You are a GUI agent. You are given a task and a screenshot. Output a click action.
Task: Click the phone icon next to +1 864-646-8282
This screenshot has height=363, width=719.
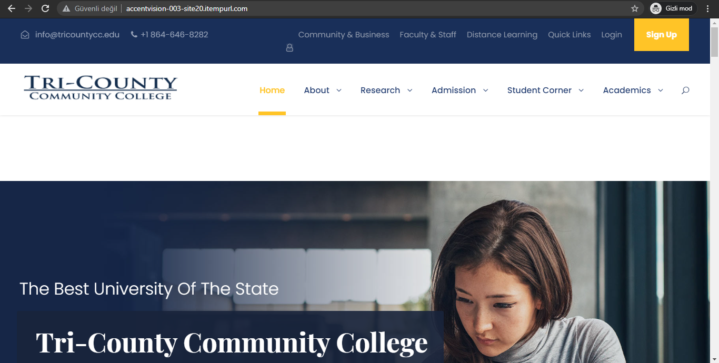point(134,35)
